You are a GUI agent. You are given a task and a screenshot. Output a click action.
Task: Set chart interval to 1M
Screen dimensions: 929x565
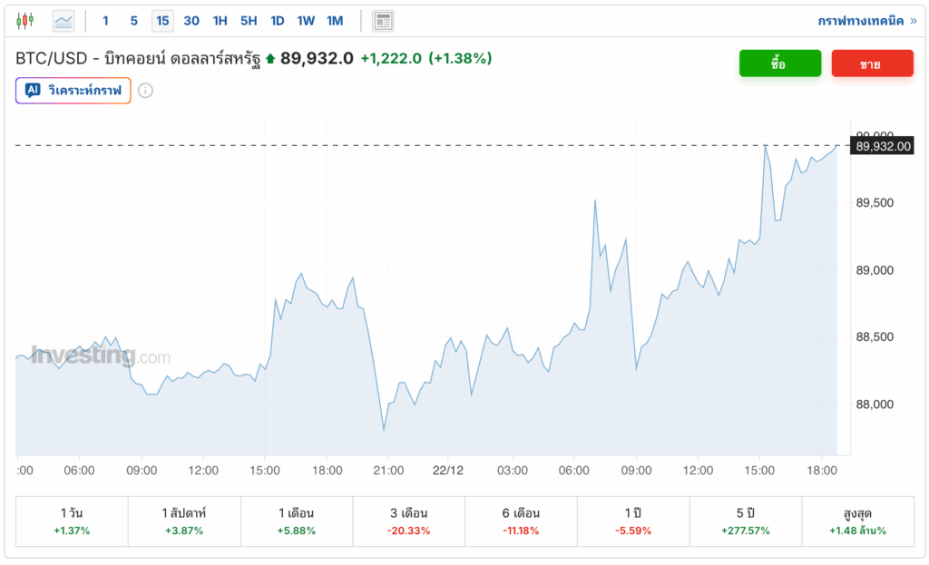pyautogui.click(x=335, y=20)
